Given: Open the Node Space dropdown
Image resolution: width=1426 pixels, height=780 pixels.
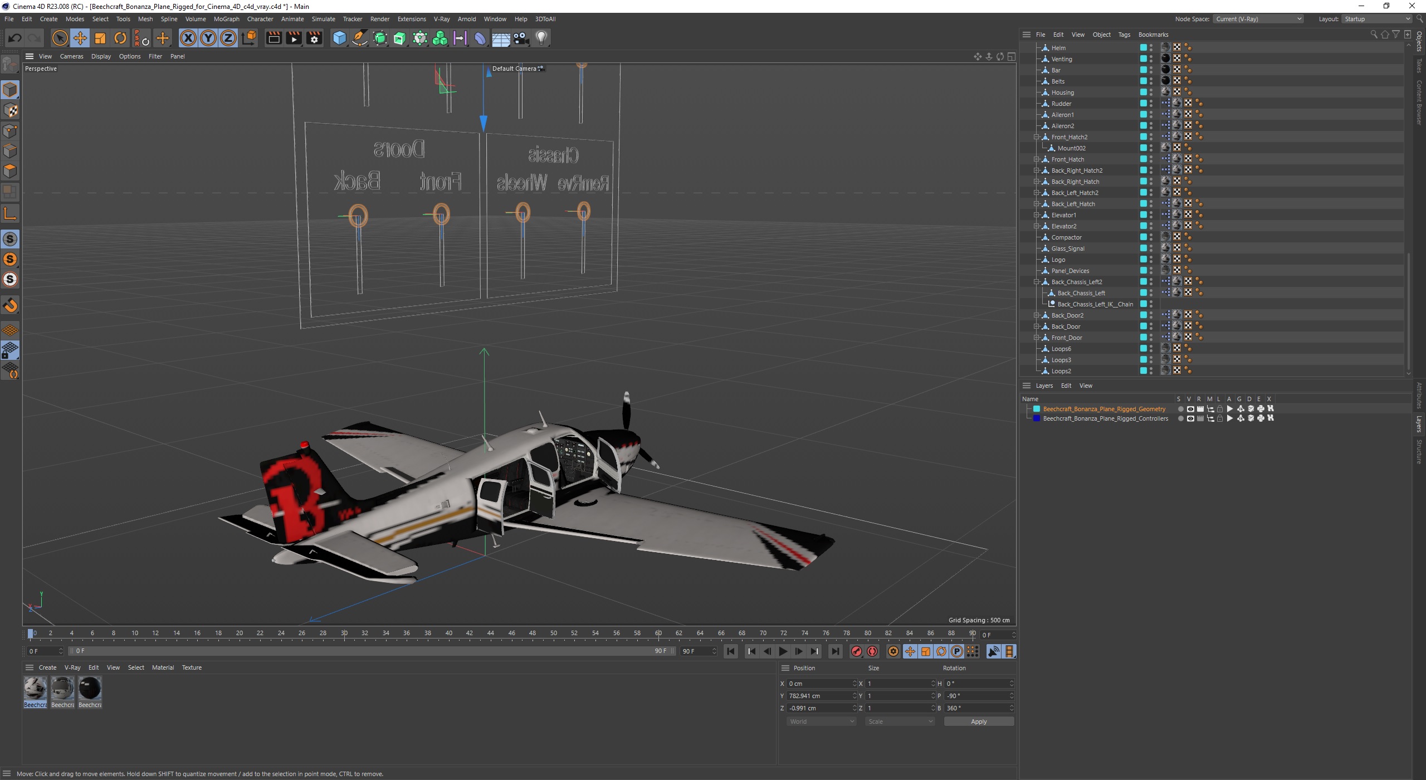Looking at the screenshot, I should coord(1258,19).
